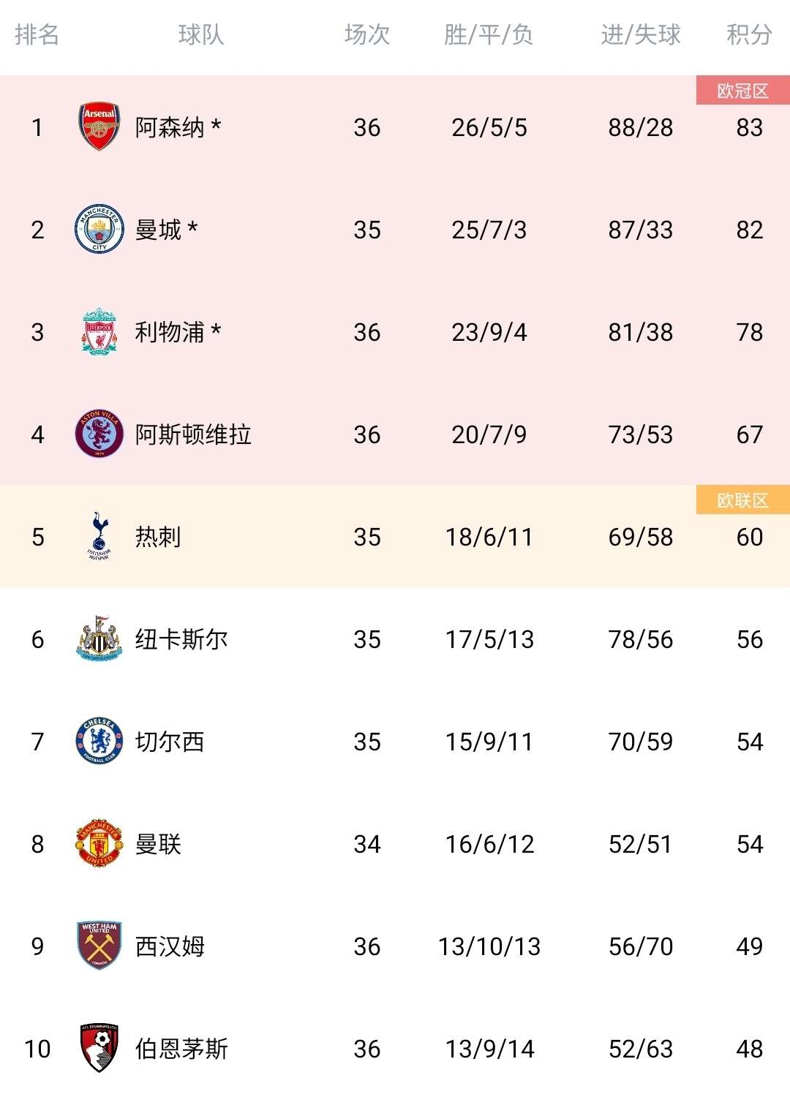The height and width of the screenshot is (1097, 790).
Task: Open team name 阿斯顿维拉
Action: point(193,434)
